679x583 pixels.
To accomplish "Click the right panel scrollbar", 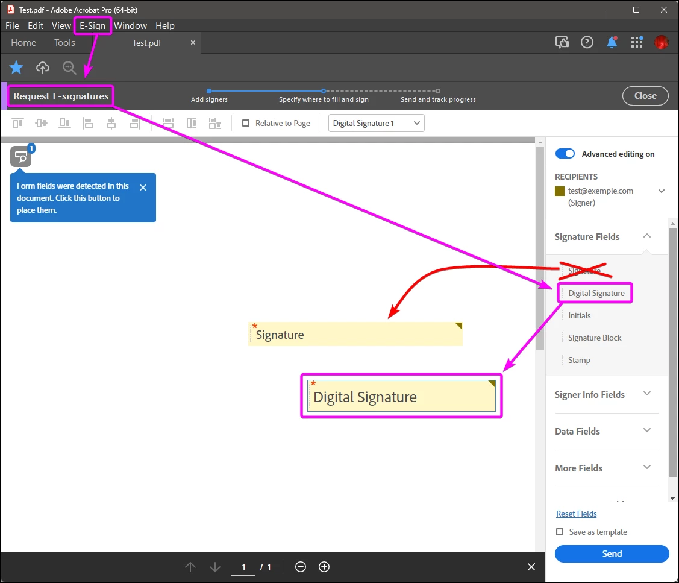I will pyautogui.click(x=672, y=352).
